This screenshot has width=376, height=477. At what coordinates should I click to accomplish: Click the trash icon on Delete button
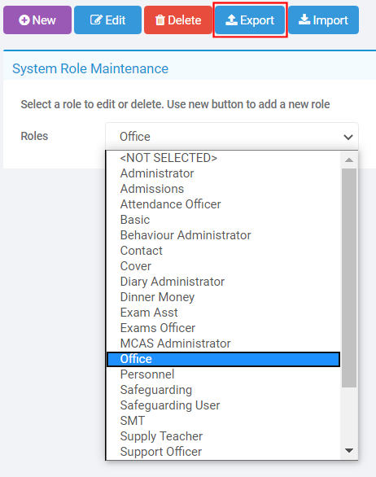click(x=160, y=20)
